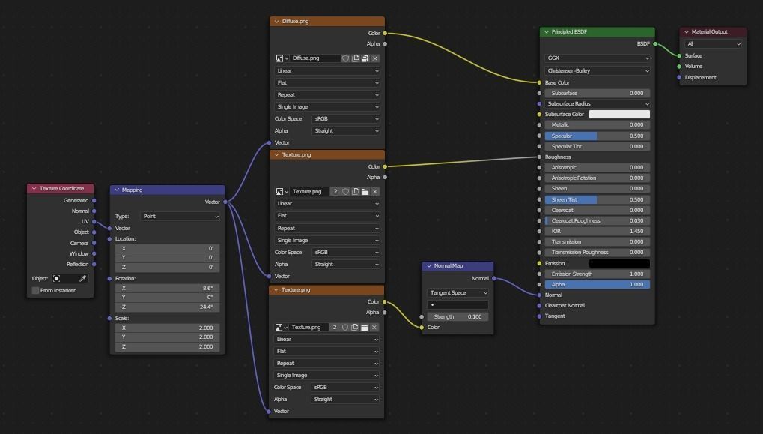This screenshot has width=763, height=434.
Task: Collapse the Normal Map node
Action: [429, 266]
